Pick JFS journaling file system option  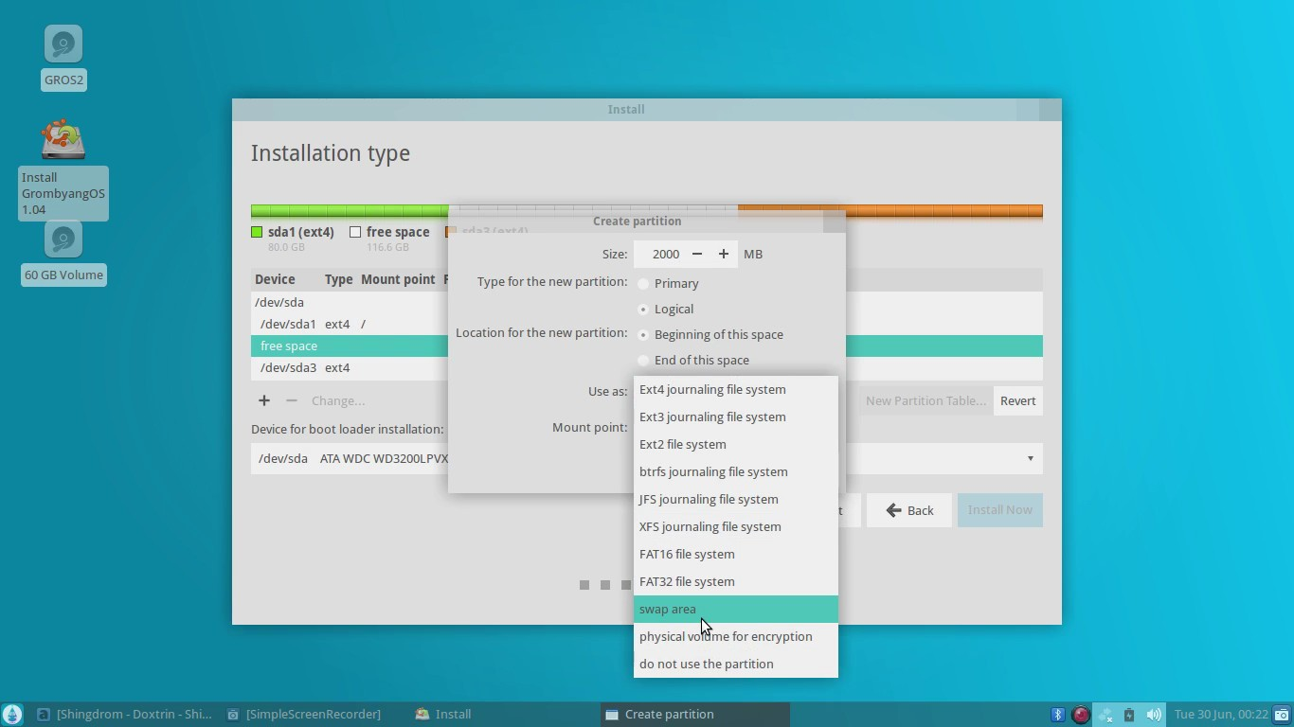coord(736,500)
